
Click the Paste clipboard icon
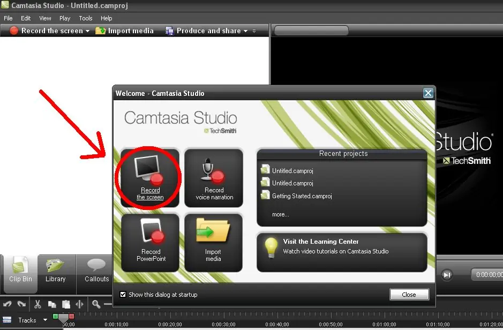[66, 304]
